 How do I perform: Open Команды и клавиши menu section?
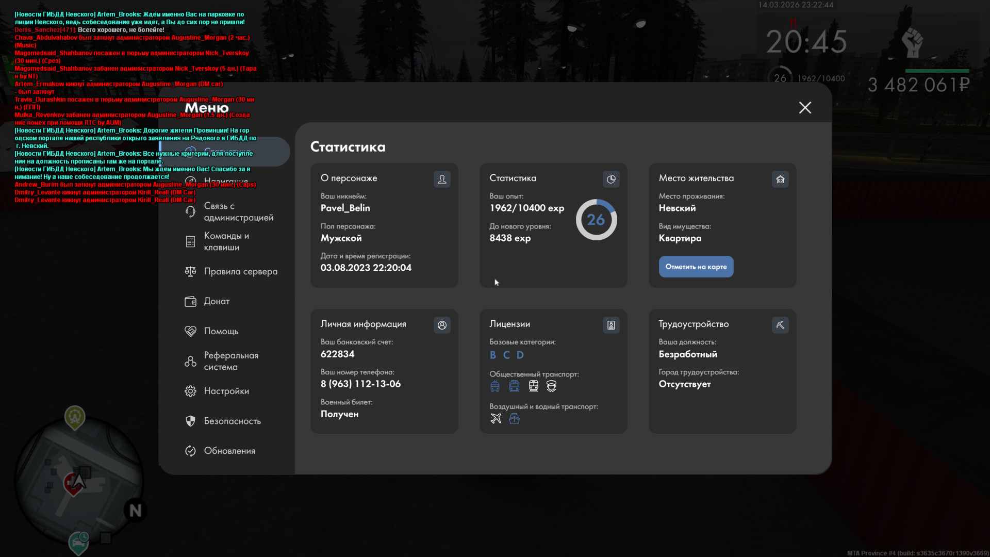tap(227, 241)
